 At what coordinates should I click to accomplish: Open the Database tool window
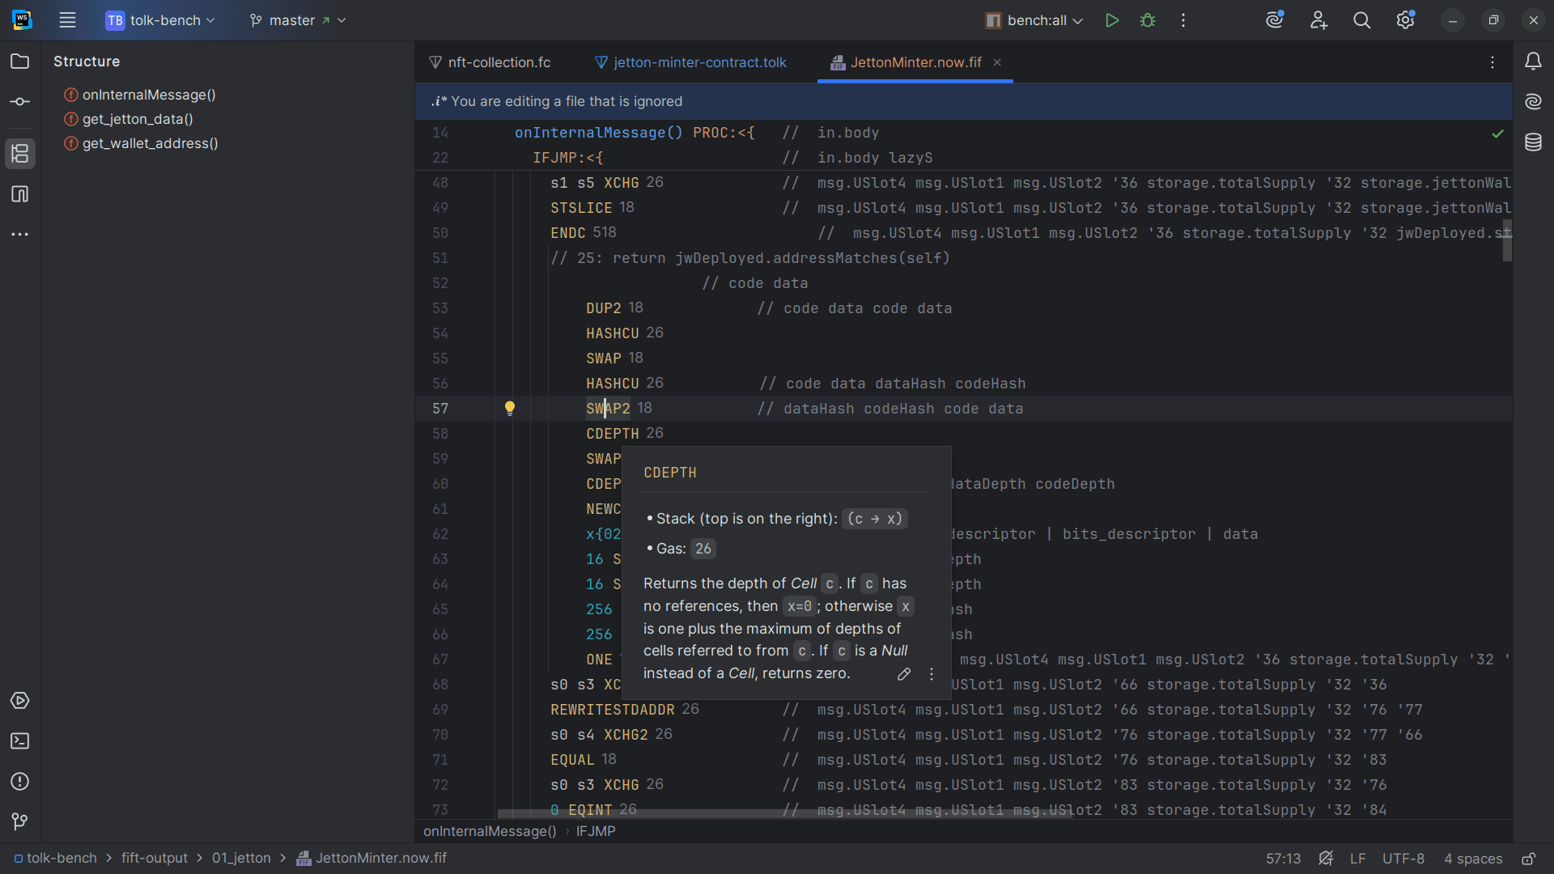(1534, 142)
